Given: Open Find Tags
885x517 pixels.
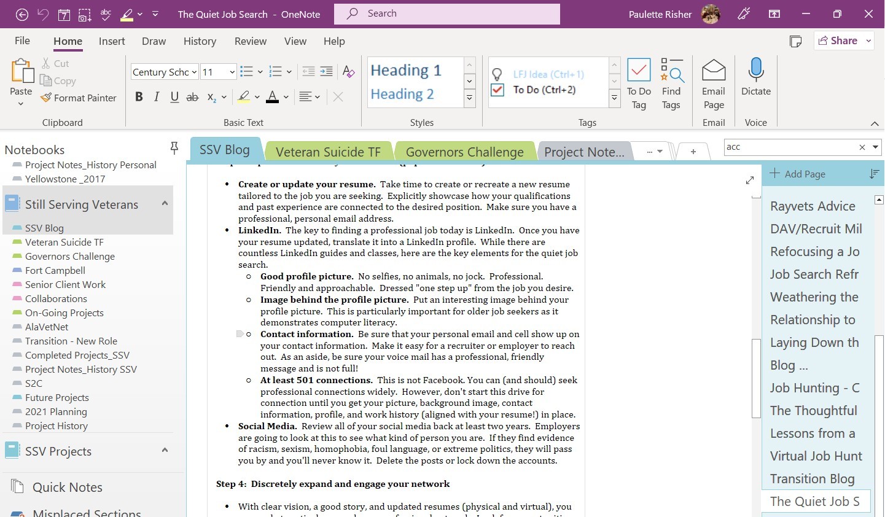Looking at the screenshot, I should (x=671, y=84).
